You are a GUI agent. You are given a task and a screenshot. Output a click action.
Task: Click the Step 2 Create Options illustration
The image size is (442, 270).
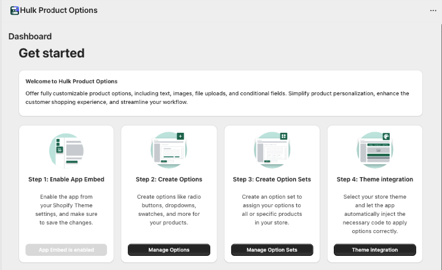[x=169, y=150]
